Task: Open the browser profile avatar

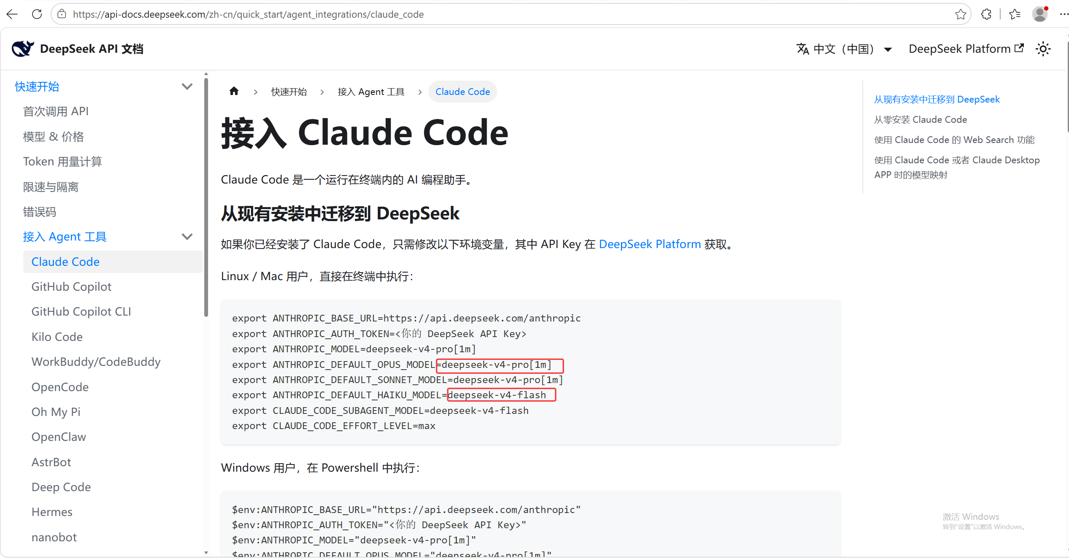Action: [1039, 14]
